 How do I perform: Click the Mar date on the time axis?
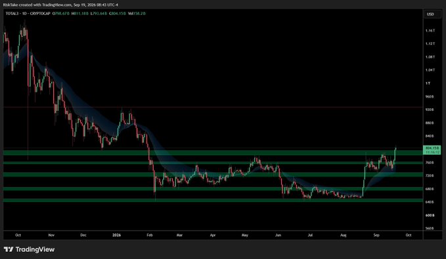179,235
